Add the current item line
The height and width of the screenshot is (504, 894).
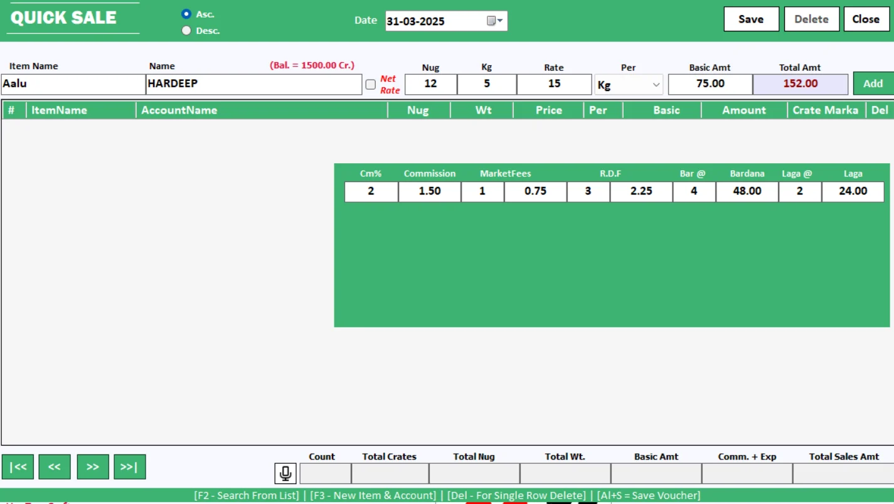873,83
